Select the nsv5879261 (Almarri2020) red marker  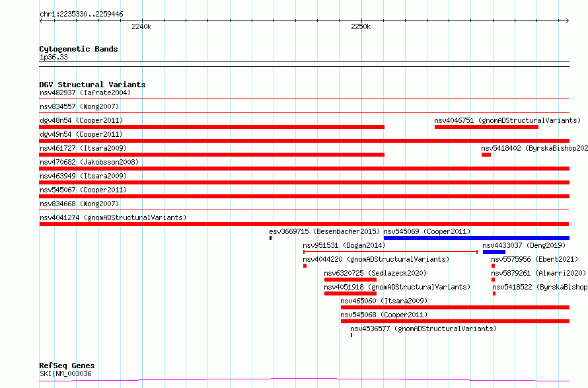click(493, 280)
